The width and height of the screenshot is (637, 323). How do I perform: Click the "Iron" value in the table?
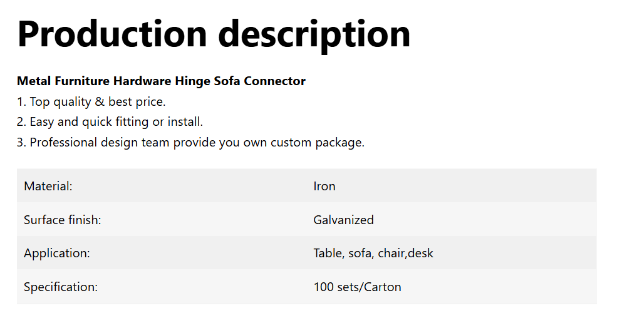pyautogui.click(x=324, y=186)
